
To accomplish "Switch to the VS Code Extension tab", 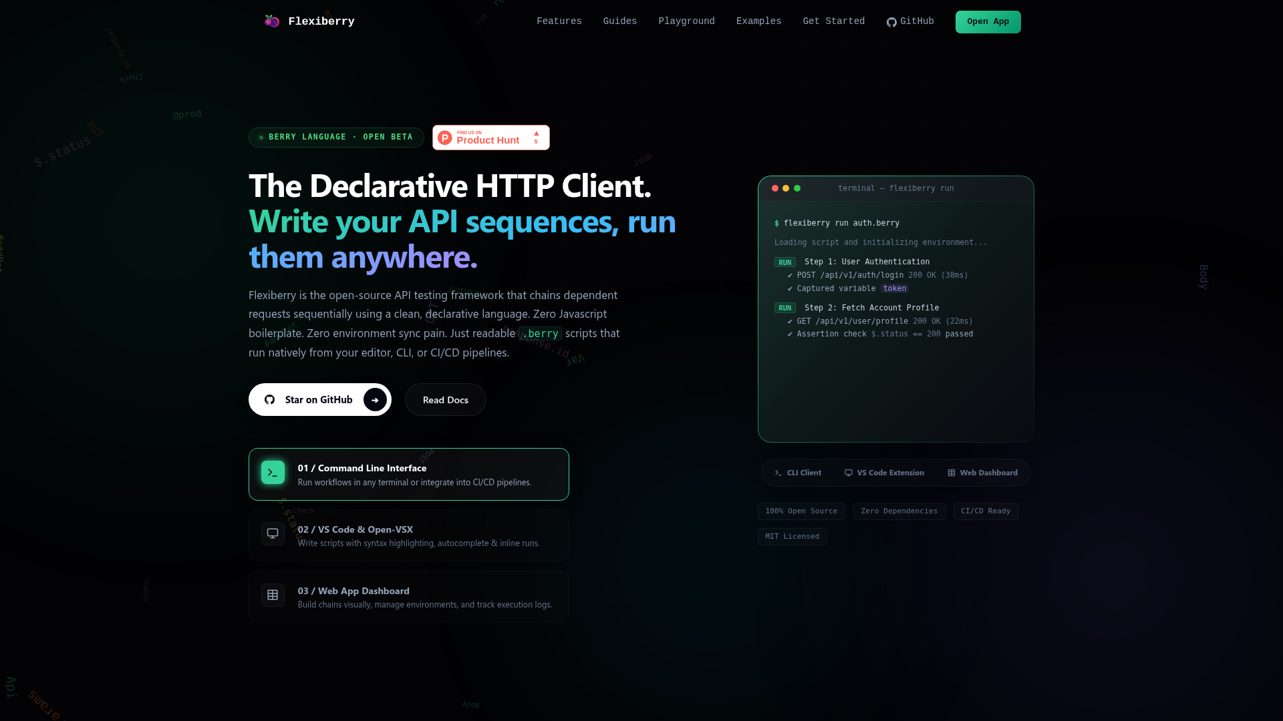I will pyautogui.click(x=884, y=473).
